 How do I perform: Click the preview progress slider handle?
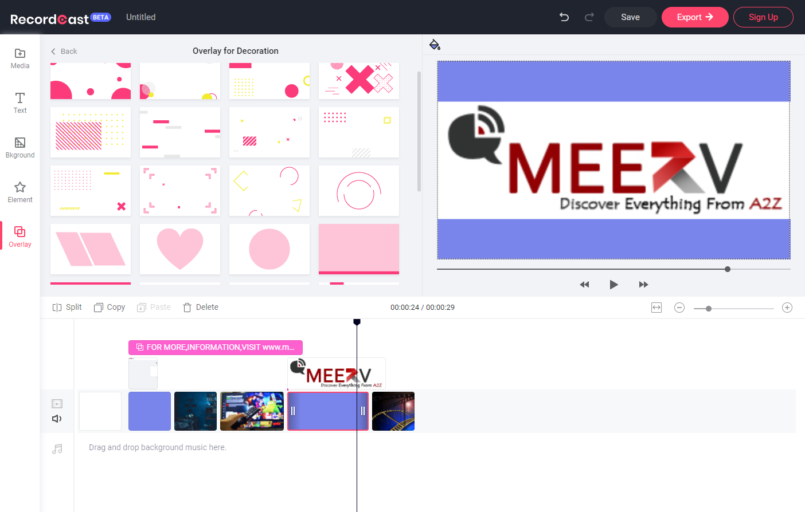728,269
